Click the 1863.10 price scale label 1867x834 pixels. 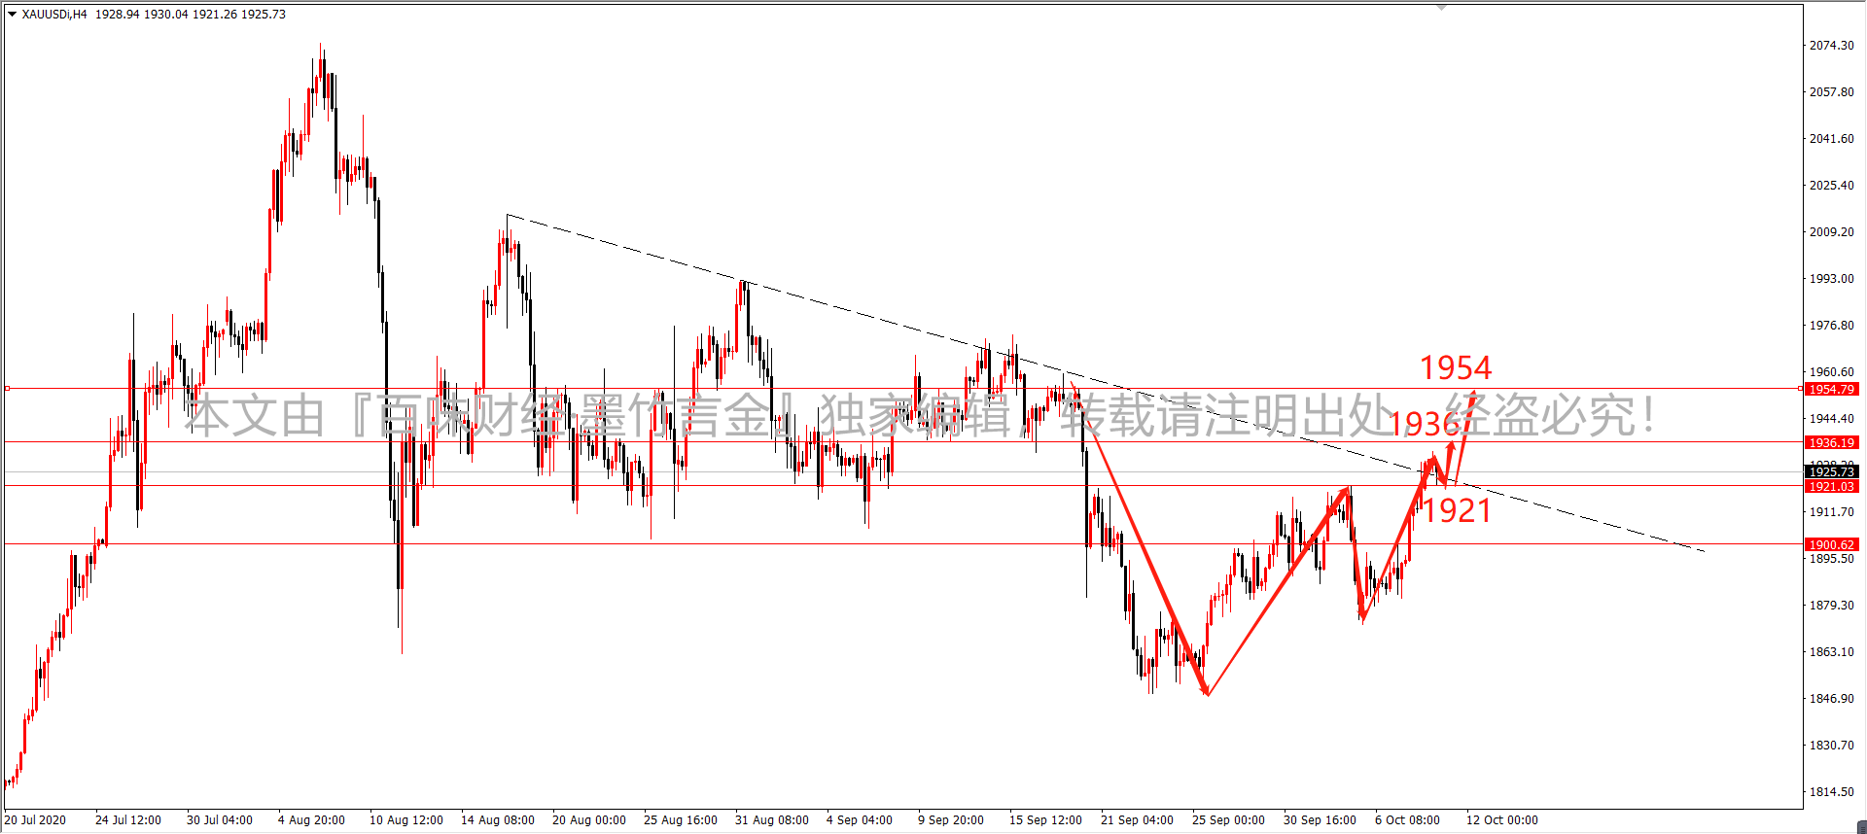click(x=1831, y=652)
